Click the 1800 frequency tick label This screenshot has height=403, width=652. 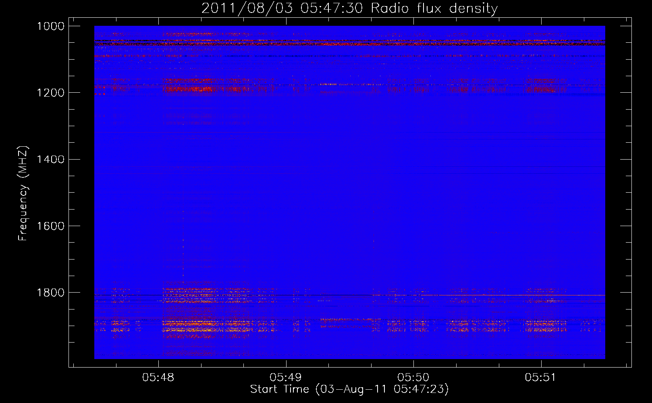pos(50,292)
